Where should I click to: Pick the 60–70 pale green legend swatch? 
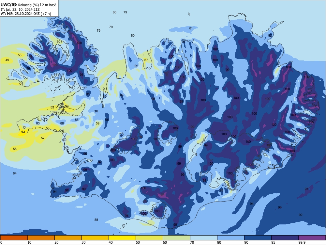coord(176,238)
